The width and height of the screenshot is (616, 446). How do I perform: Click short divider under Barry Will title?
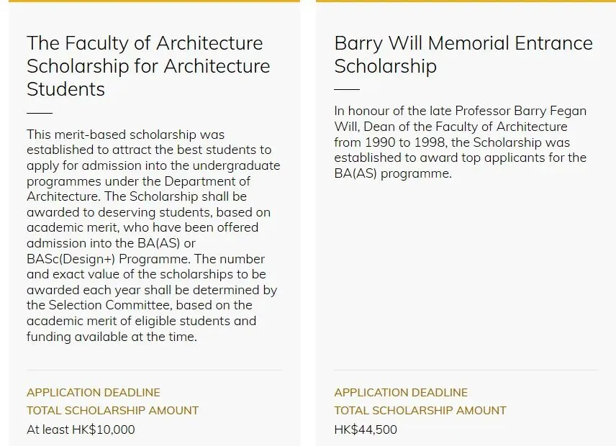pyautogui.click(x=347, y=90)
